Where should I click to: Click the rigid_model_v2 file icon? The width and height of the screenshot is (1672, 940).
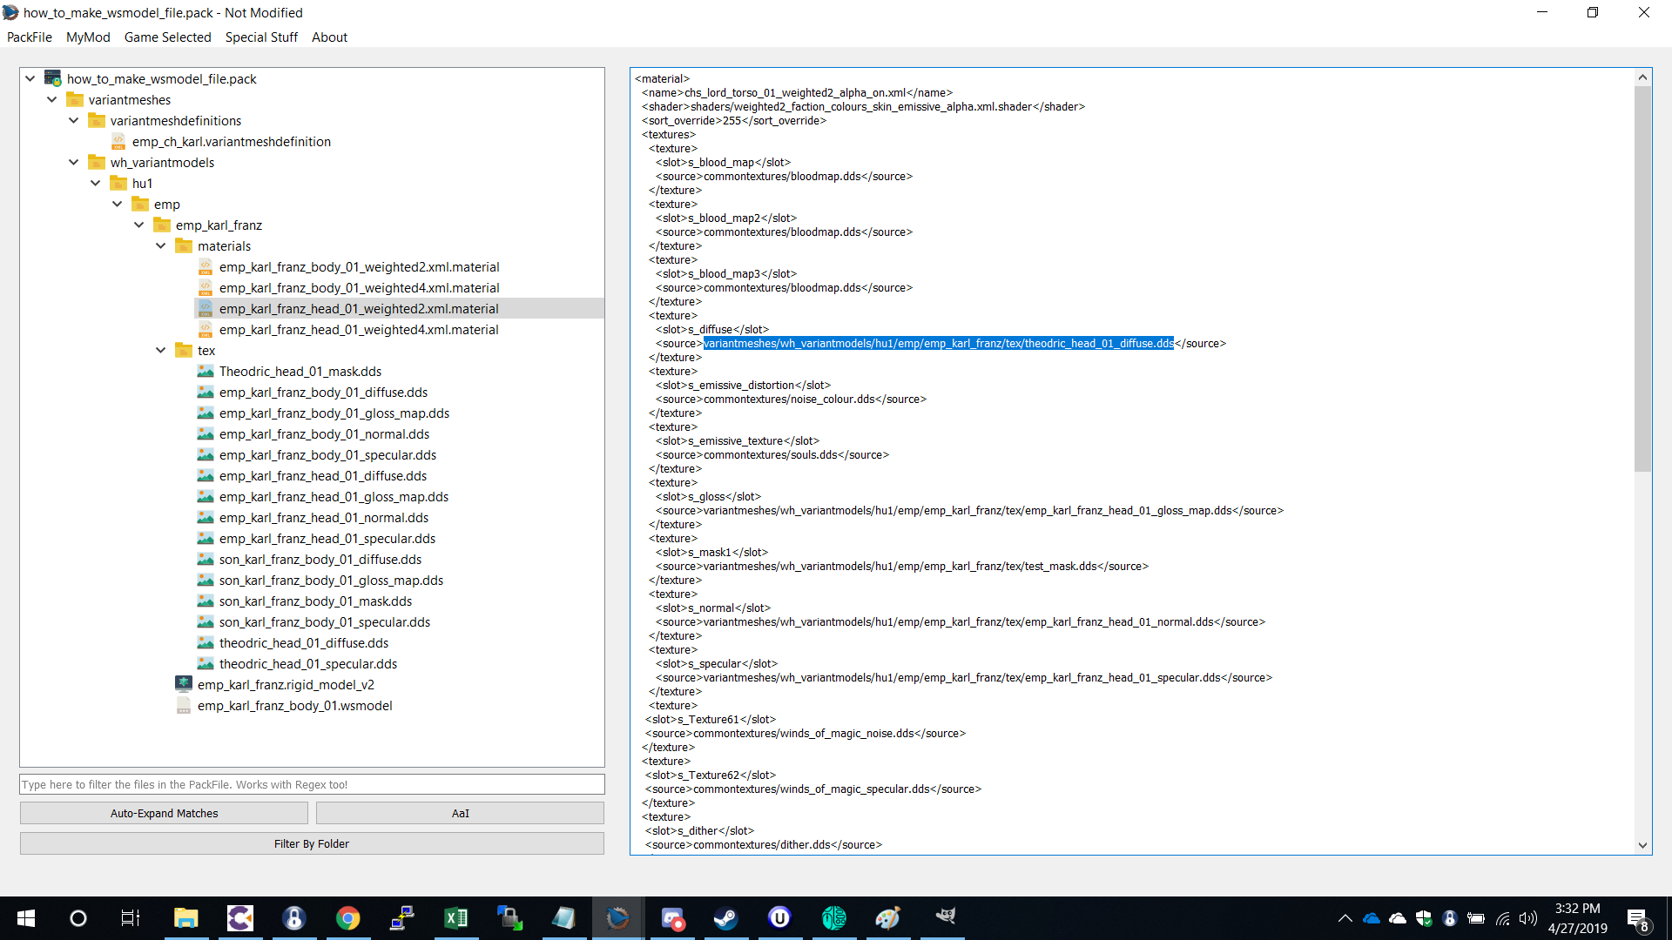184,684
